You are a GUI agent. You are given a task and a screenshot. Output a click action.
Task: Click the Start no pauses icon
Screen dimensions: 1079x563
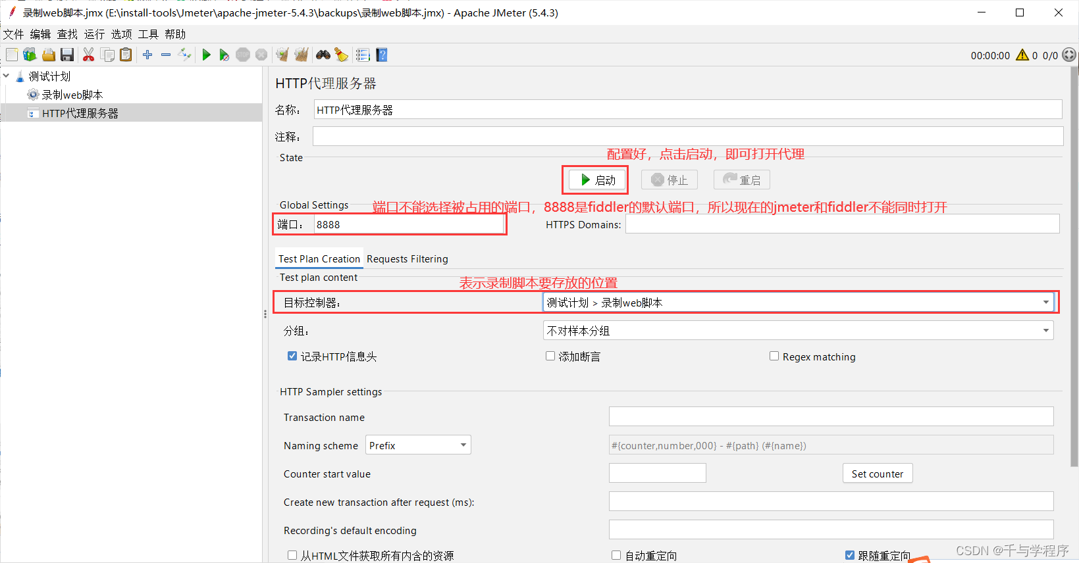(x=224, y=55)
